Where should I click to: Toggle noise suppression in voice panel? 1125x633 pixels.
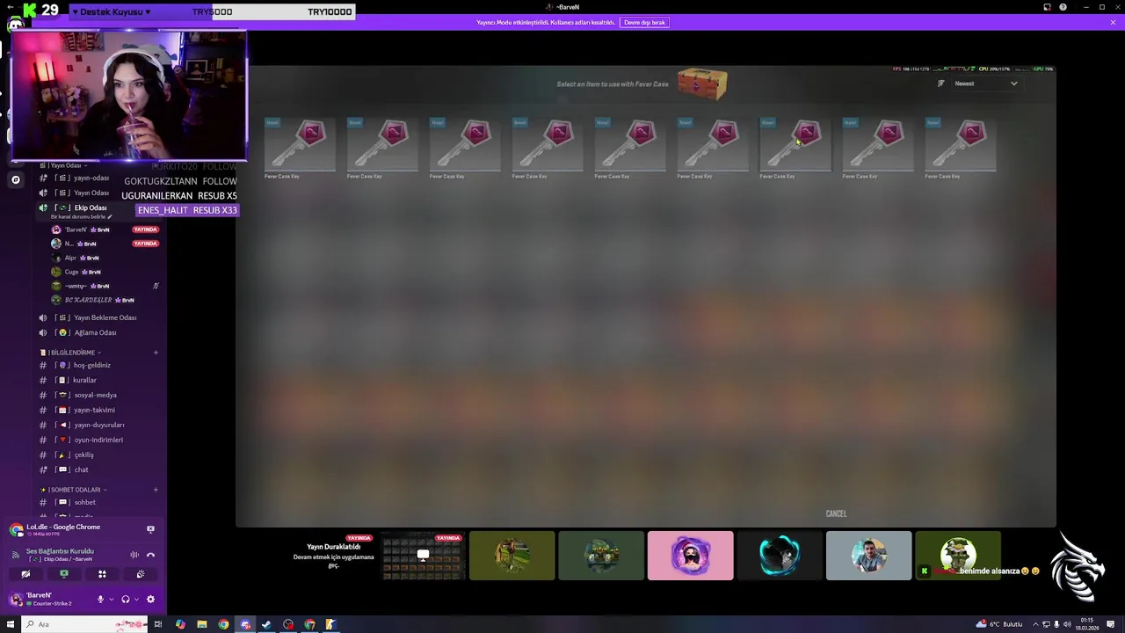(x=134, y=555)
